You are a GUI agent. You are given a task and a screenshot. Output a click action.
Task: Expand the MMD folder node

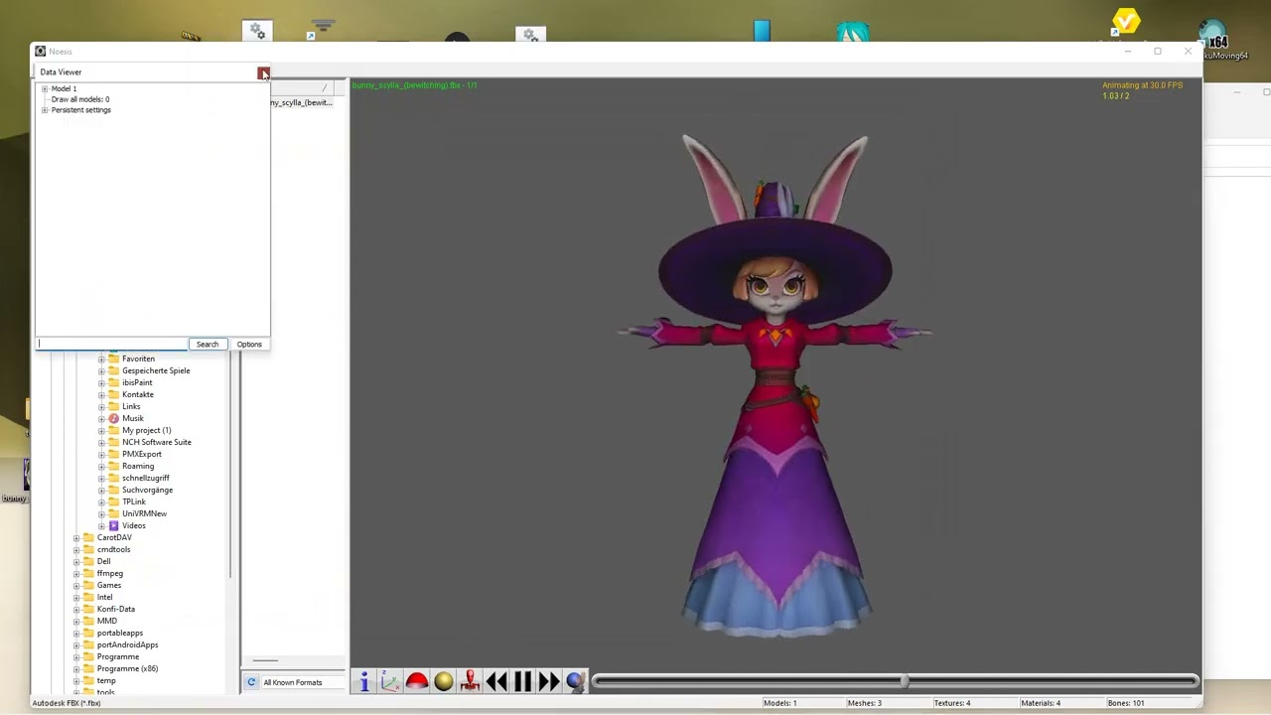(76, 621)
